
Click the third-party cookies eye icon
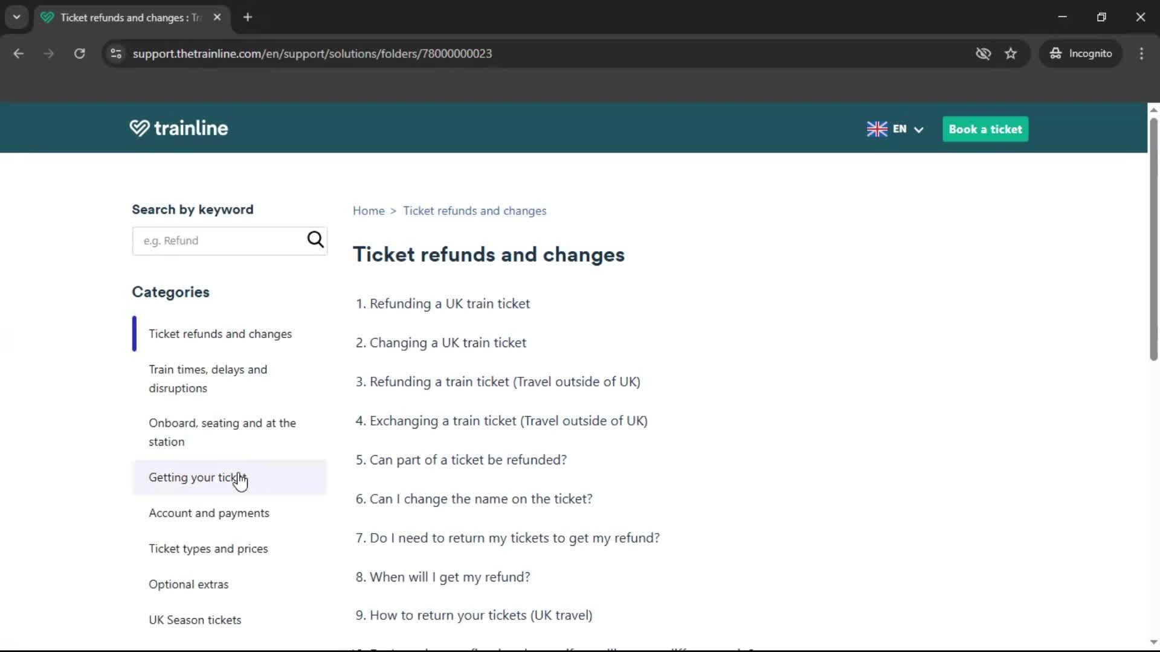tap(984, 53)
